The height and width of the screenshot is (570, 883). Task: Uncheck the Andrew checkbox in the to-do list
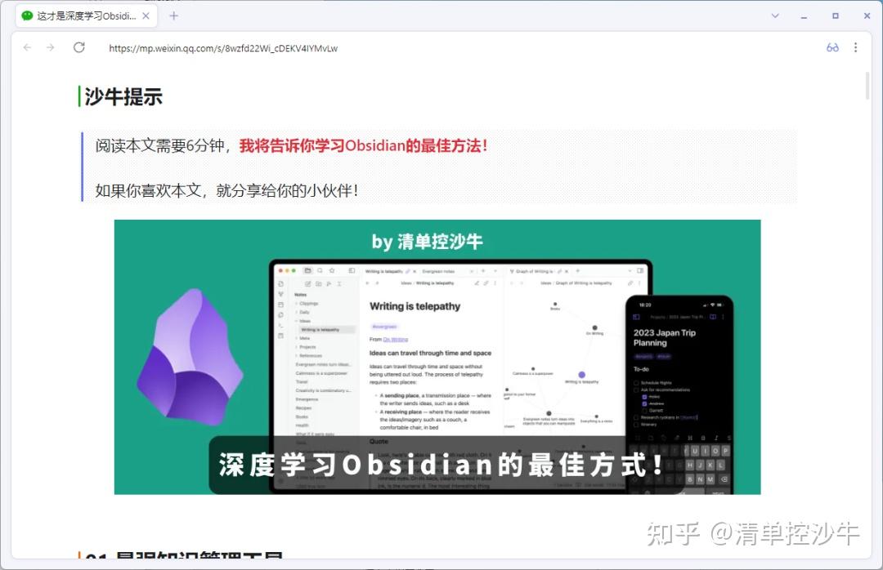644,404
